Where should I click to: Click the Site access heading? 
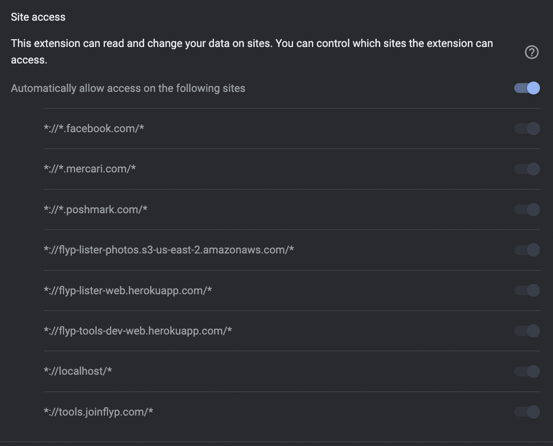(38, 17)
